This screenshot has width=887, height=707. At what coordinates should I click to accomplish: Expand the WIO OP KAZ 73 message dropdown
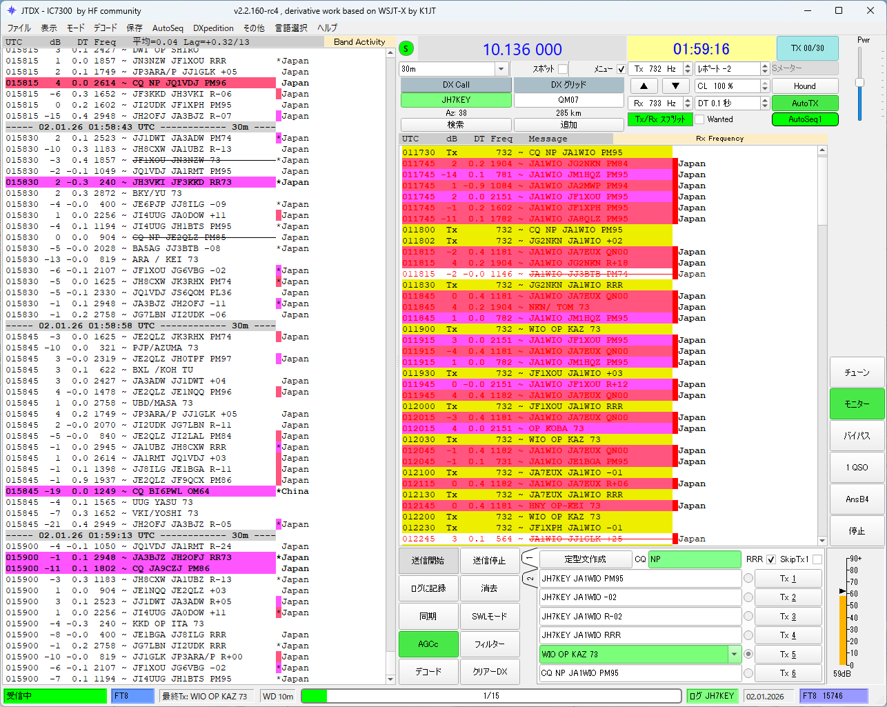click(x=735, y=654)
